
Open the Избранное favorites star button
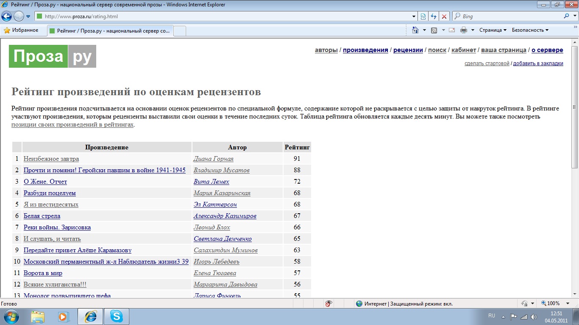[x=21, y=30]
